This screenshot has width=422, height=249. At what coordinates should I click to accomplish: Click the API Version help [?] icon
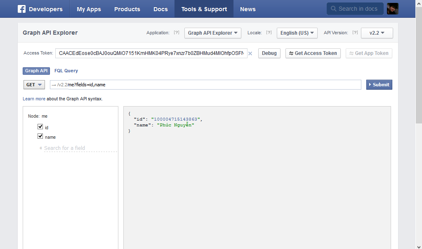355,33
